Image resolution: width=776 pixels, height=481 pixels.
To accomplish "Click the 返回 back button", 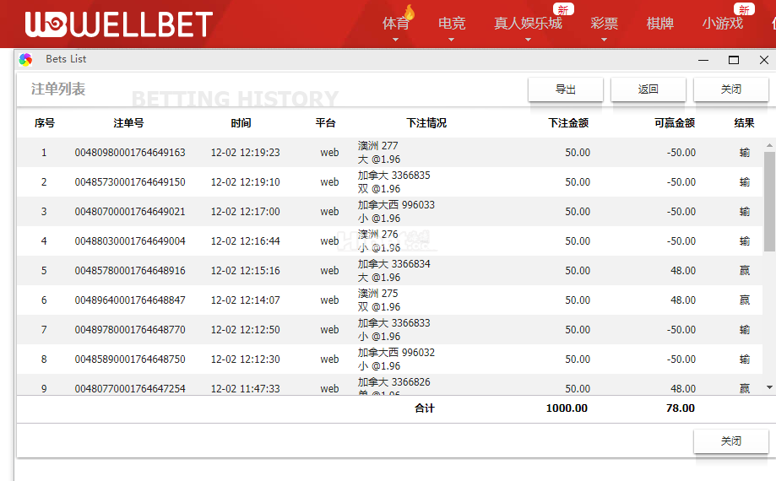I will point(648,89).
